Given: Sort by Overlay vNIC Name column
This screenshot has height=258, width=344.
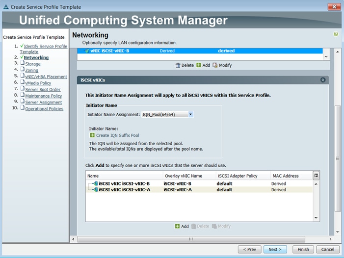Looking at the screenshot, I should [189, 176].
